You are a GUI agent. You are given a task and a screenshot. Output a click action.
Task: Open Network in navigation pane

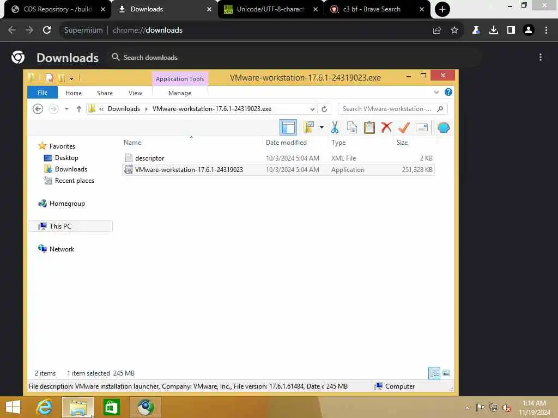[x=62, y=249]
